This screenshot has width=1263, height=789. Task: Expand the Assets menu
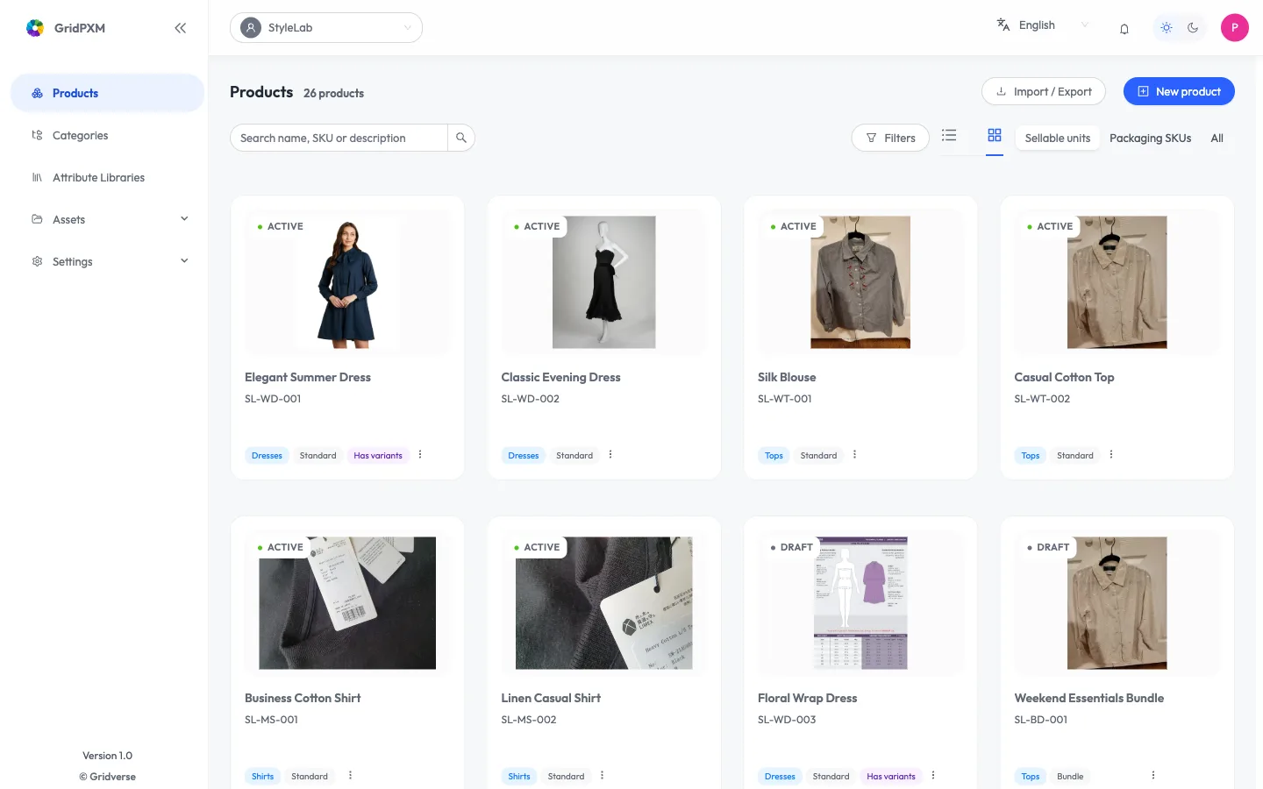(x=108, y=219)
